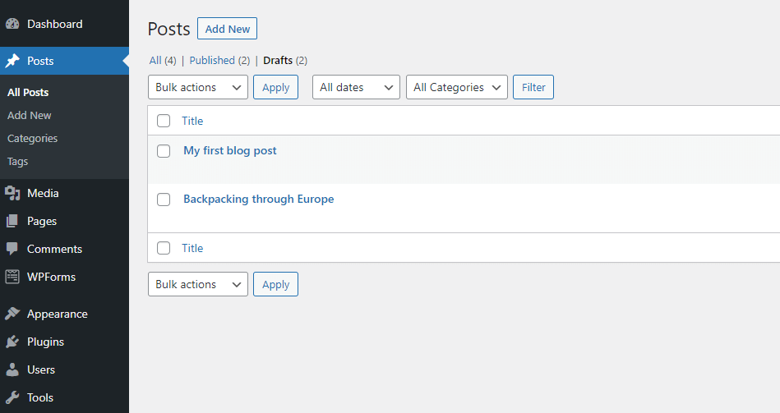This screenshot has height=413, width=780.
Task: Select the Comments speech bubble icon
Action: point(12,249)
